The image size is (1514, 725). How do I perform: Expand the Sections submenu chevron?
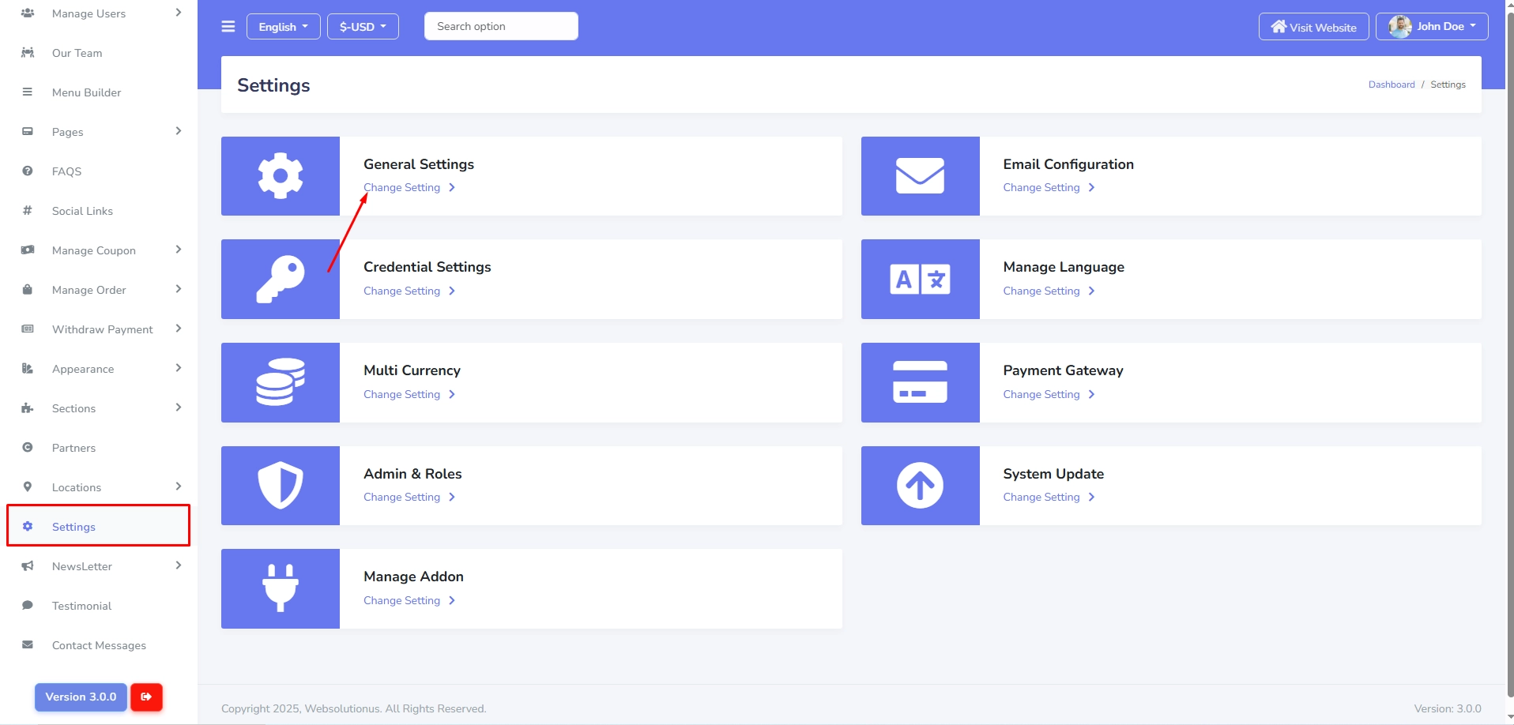pos(179,408)
